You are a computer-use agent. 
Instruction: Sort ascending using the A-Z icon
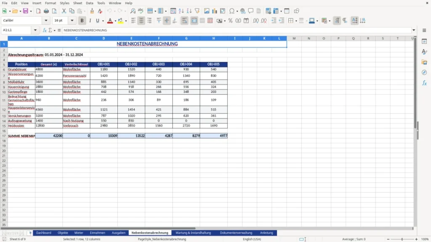(x=181, y=11)
